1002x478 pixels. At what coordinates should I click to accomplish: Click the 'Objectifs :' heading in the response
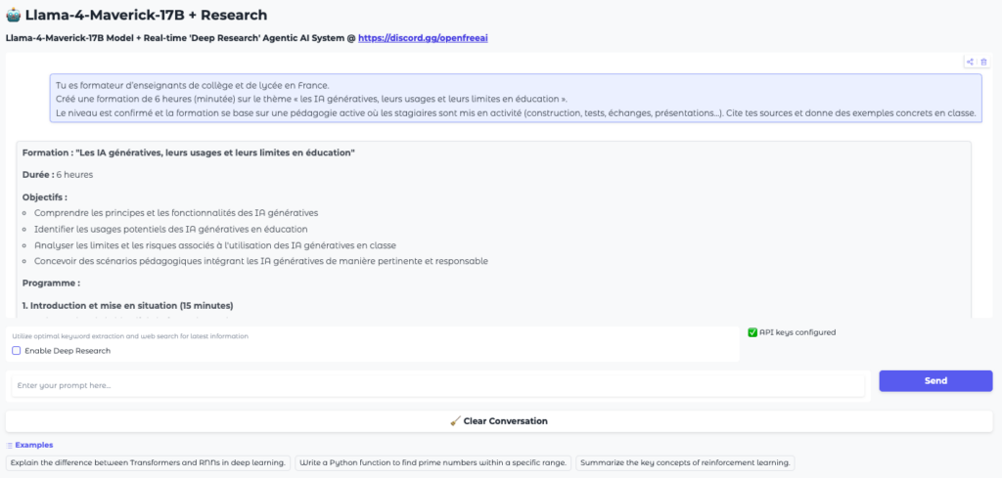45,196
